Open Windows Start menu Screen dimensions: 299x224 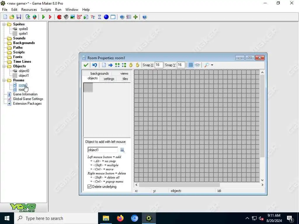pyautogui.click(x=7, y=218)
